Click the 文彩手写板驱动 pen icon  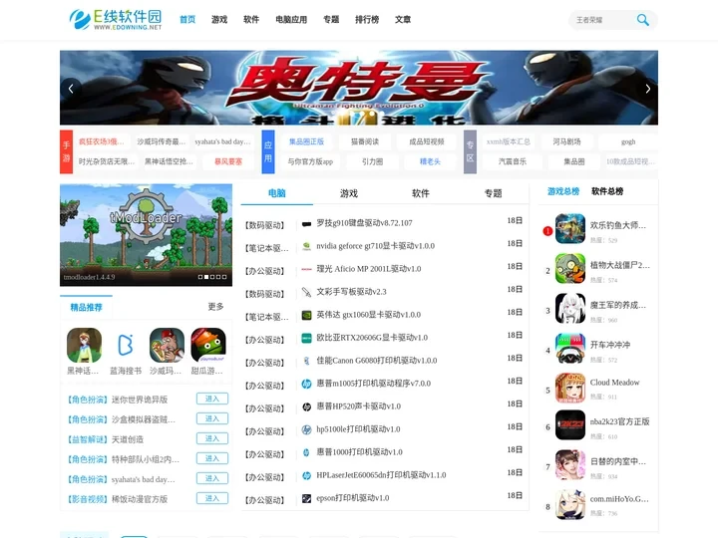coord(306,292)
